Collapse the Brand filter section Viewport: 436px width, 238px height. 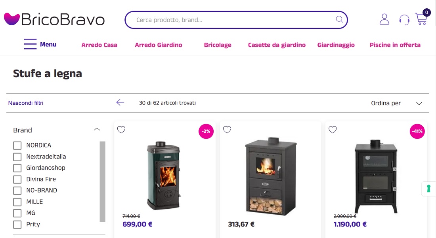click(x=97, y=129)
